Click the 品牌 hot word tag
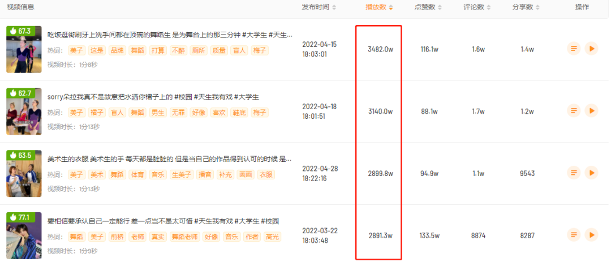The image size is (611, 266). point(117,50)
